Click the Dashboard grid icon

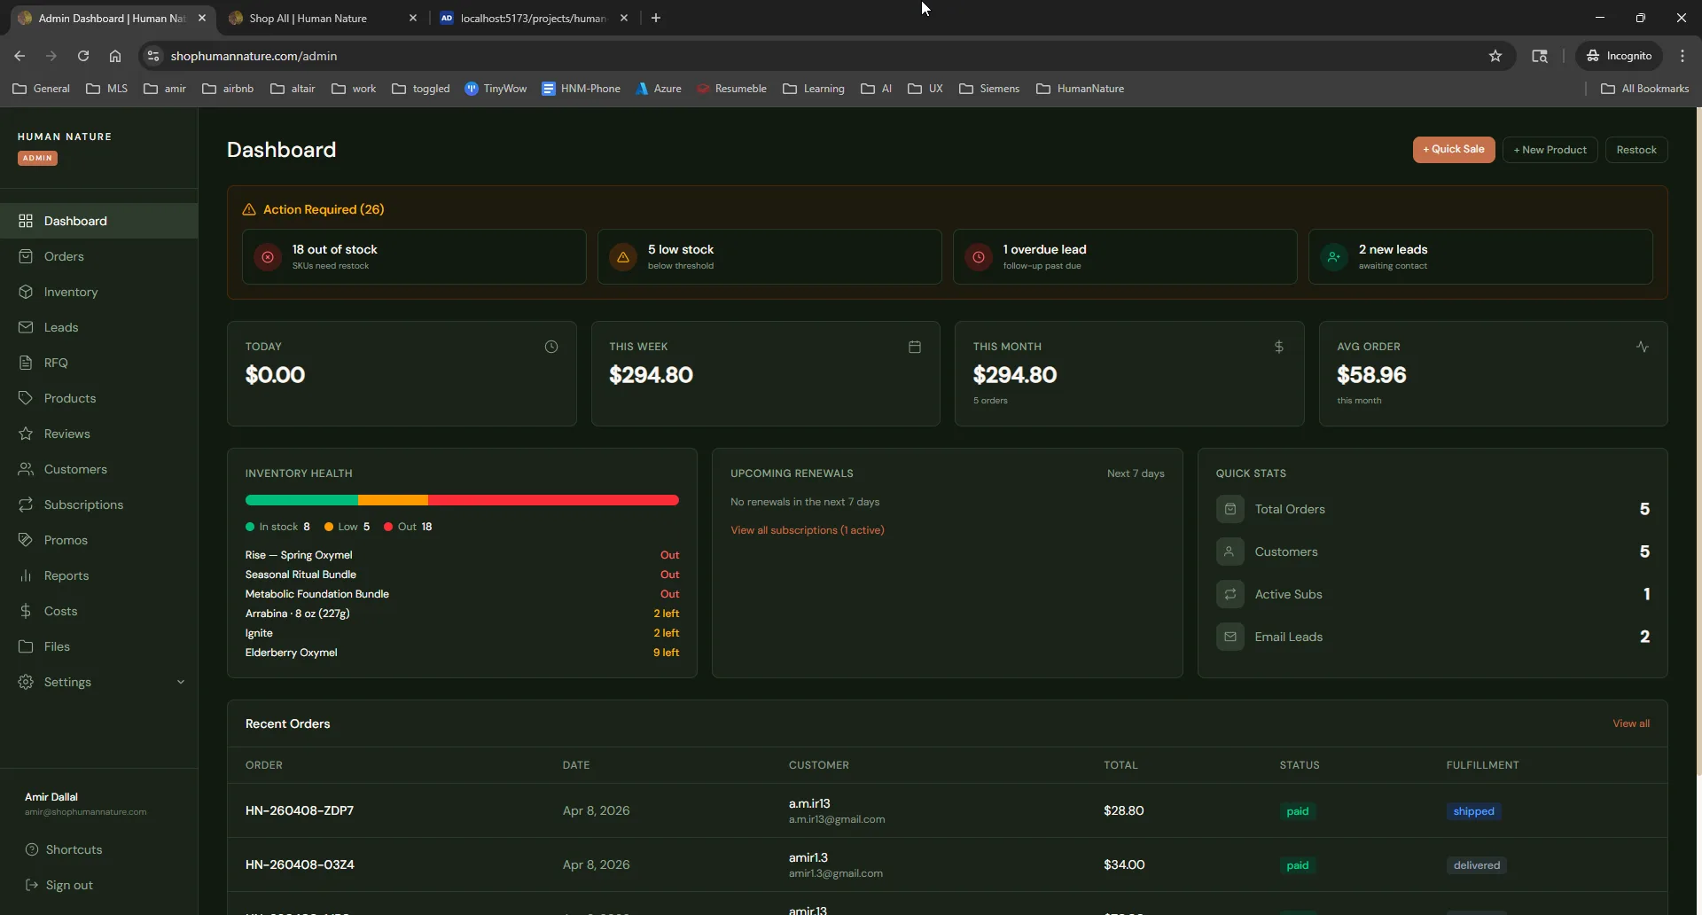tap(26, 221)
